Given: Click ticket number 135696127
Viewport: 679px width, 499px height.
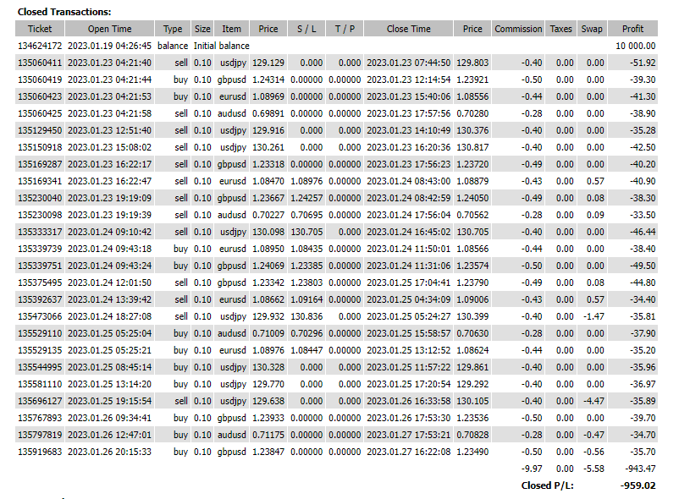Looking at the screenshot, I should [40, 401].
